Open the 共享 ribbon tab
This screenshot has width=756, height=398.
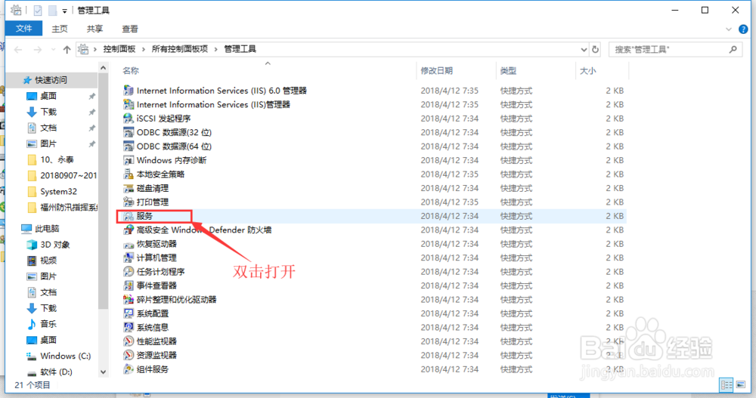(x=94, y=29)
